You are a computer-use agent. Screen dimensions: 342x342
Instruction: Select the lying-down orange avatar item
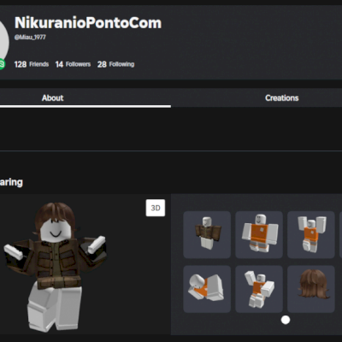click(207, 289)
